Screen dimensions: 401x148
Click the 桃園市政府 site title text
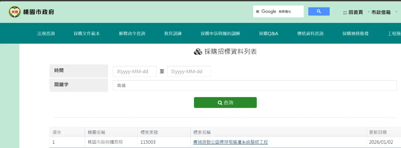click(39, 12)
